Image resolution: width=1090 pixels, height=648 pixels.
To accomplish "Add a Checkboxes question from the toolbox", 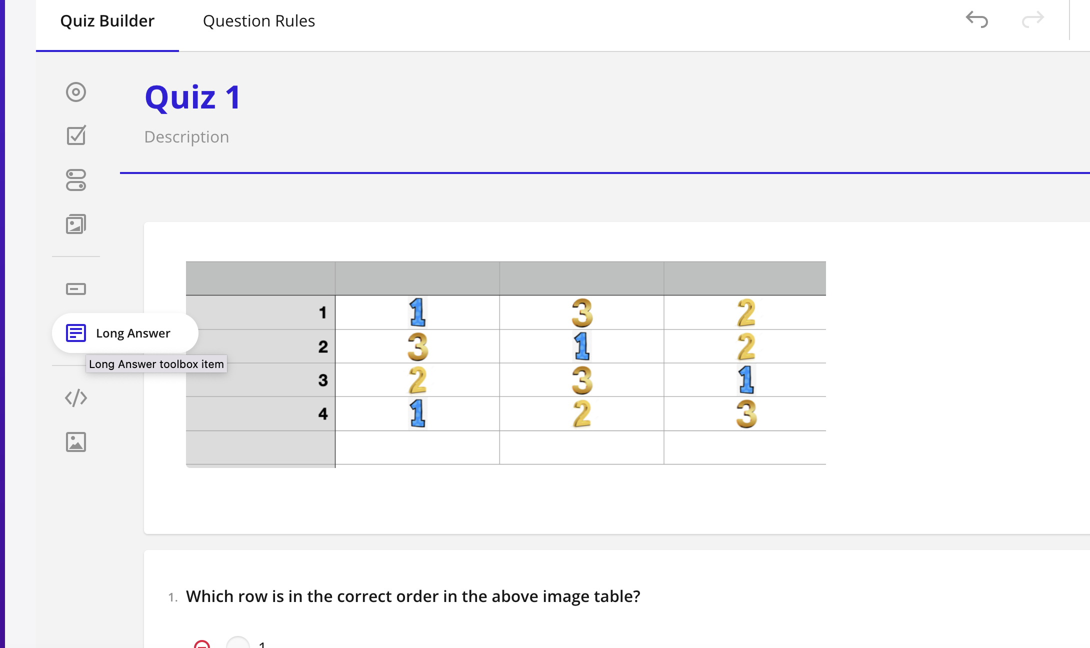I will (x=76, y=135).
